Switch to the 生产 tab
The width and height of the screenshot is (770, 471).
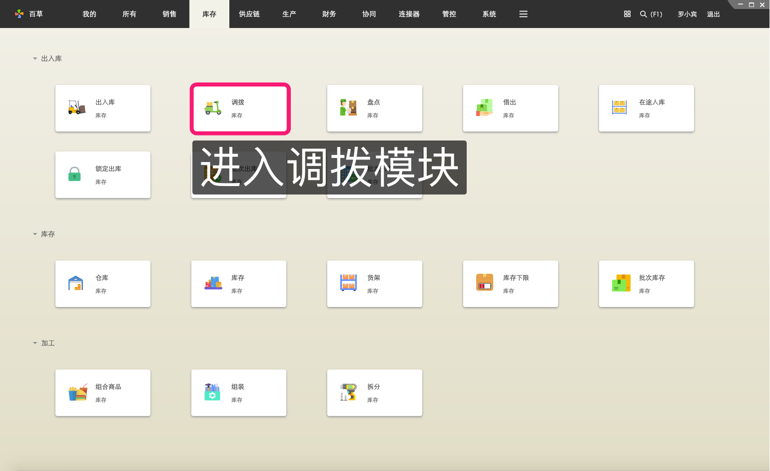point(289,14)
